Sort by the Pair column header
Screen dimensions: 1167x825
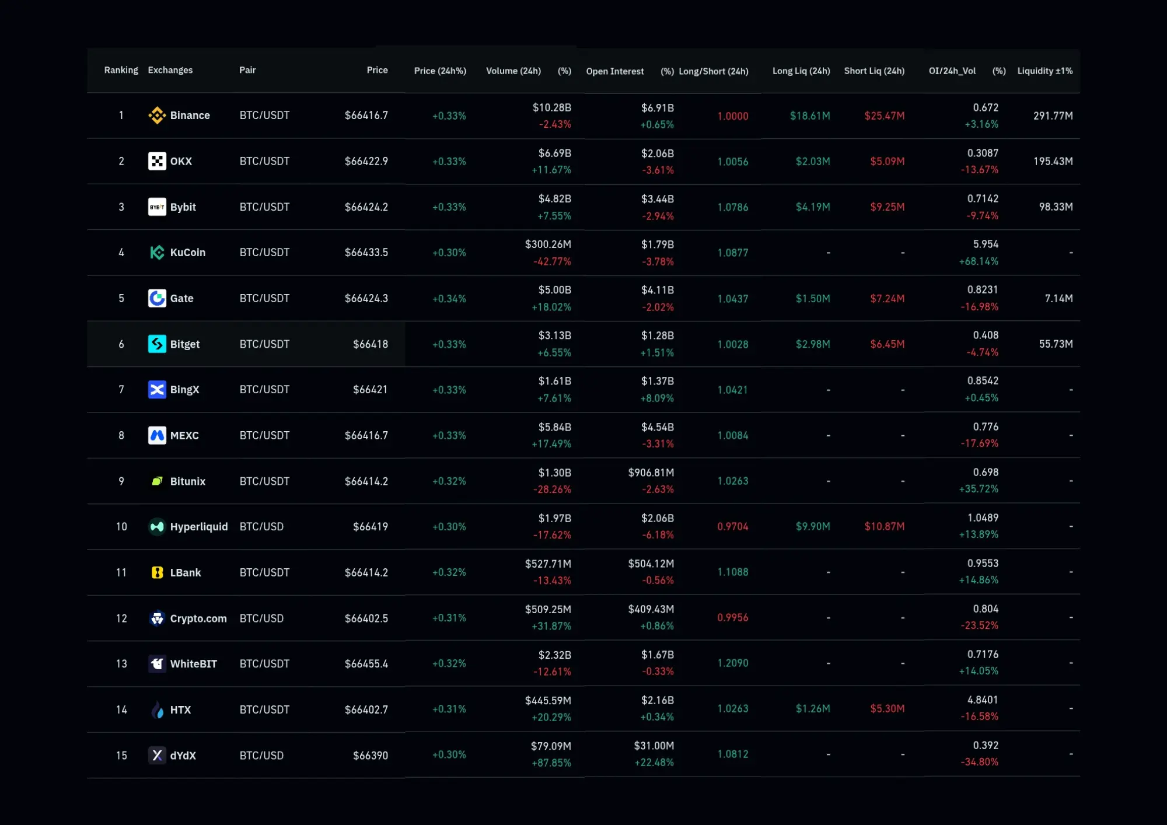(x=247, y=70)
